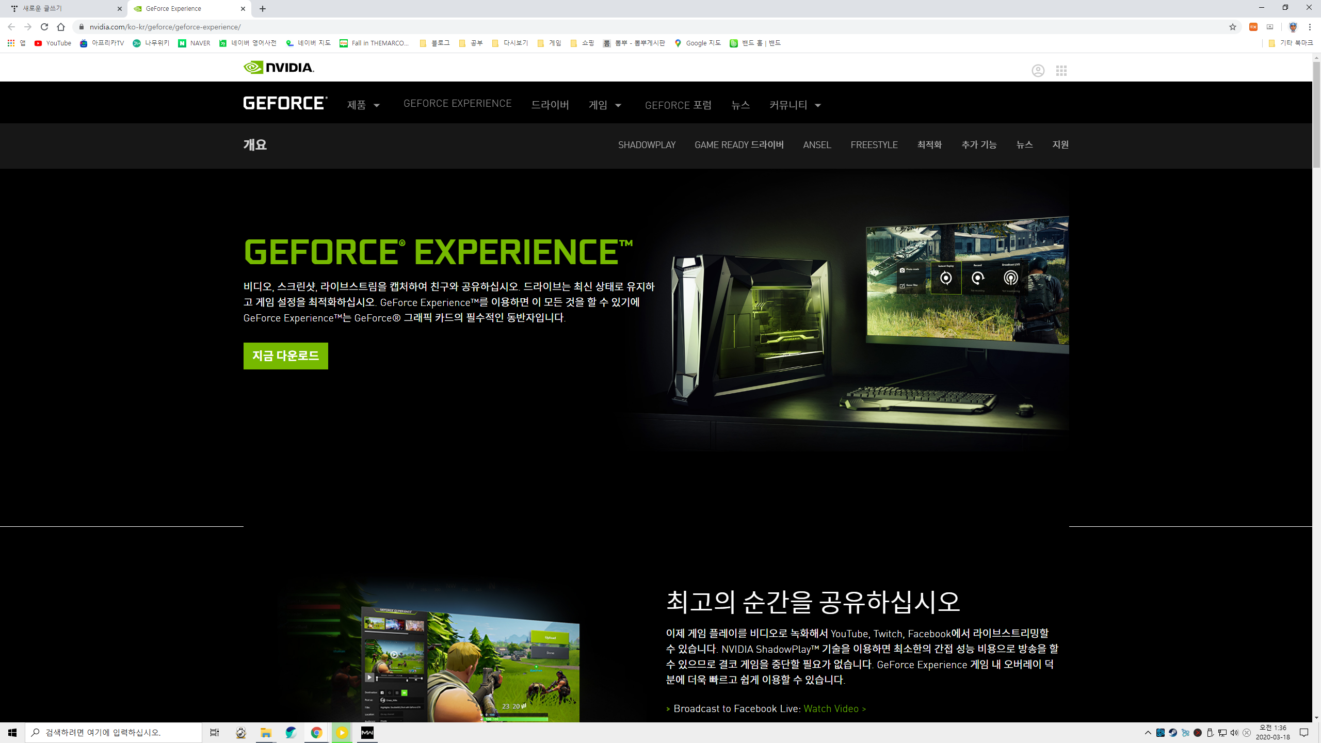Go back with the browser back arrow
This screenshot has width=1321, height=743.
11,27
